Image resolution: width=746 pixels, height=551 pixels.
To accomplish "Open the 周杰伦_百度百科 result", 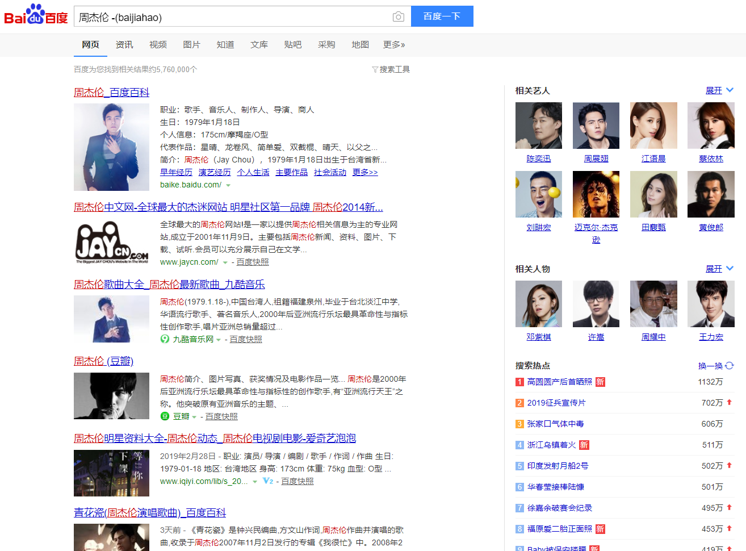I will tap(112, 92).
